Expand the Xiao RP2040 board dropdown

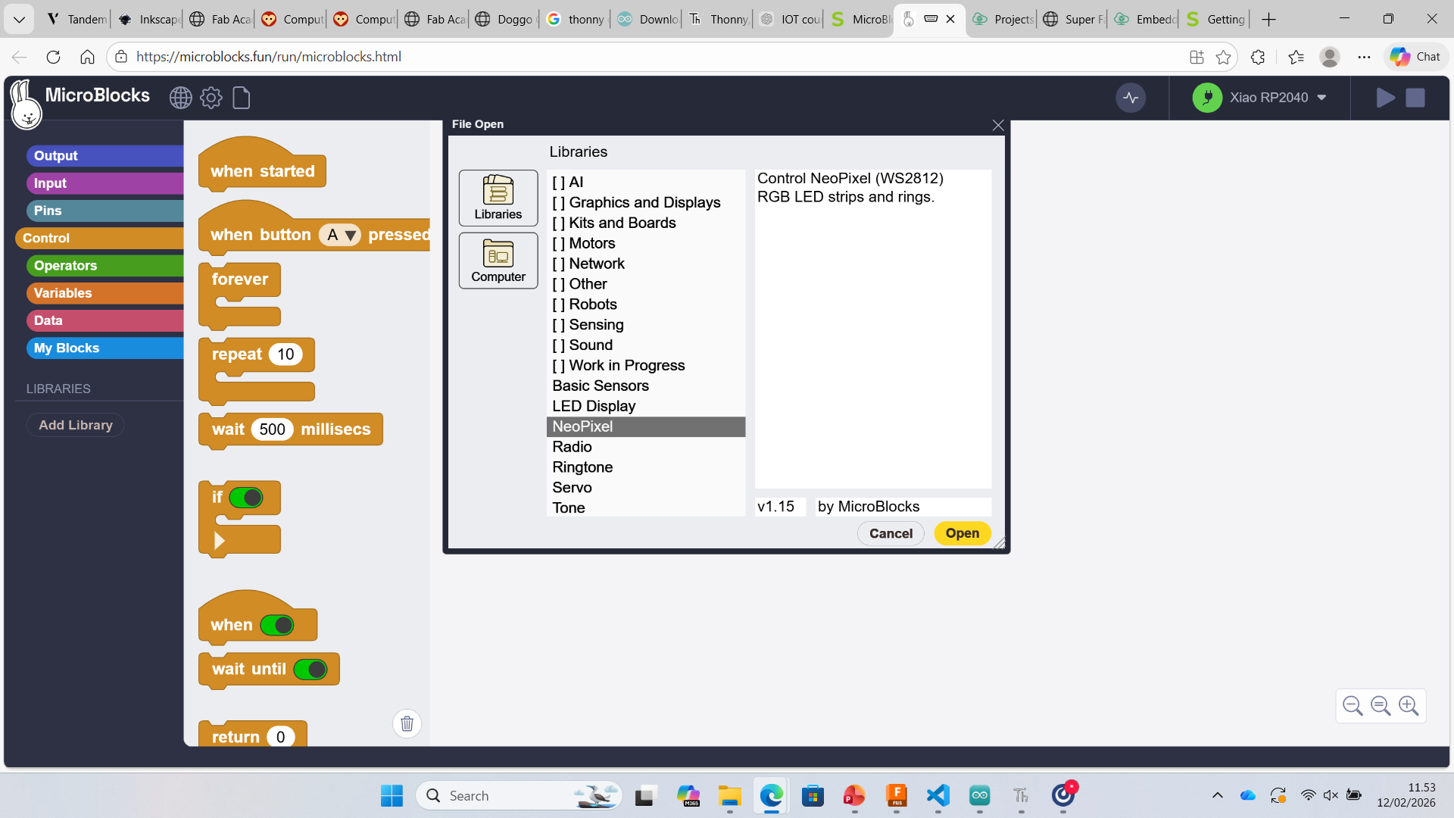[x=1321, y=98]
